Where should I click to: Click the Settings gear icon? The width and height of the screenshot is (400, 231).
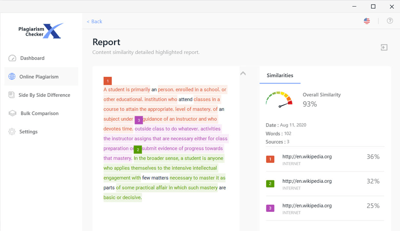(x=12, y=132)
